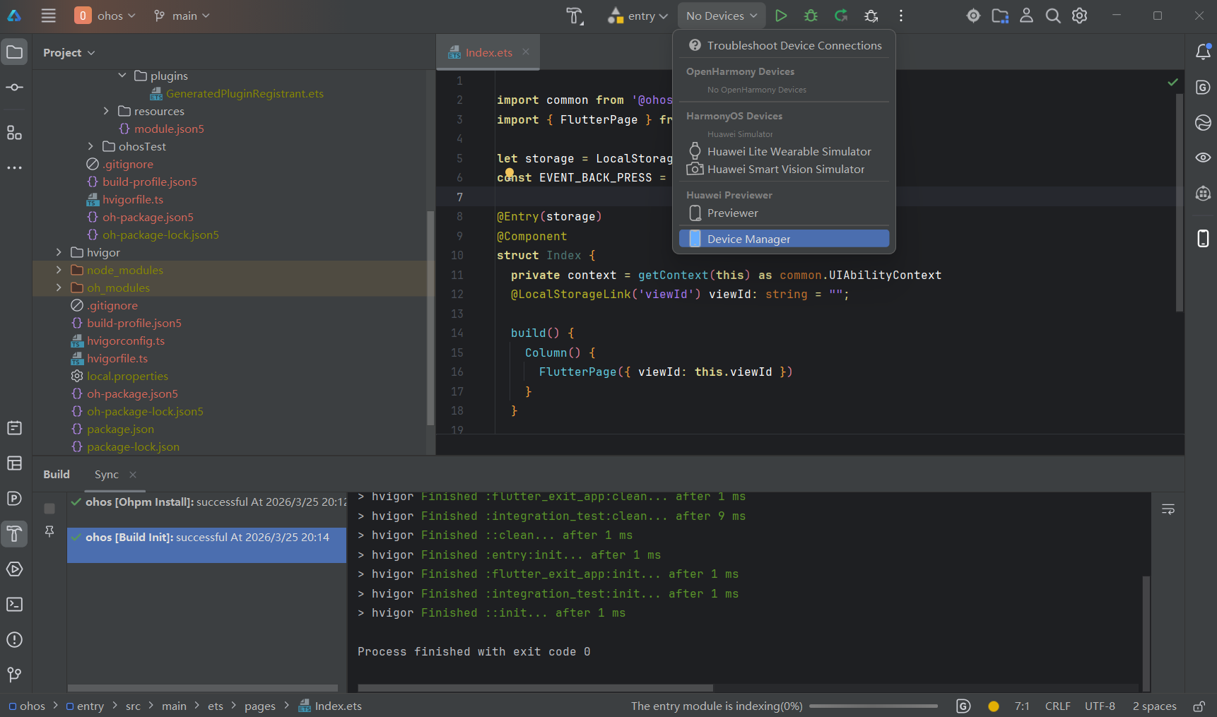Choose Huawei Smart Vision Simulator
Image resolution: width=1217 pixels, height=717 pixels.
tap(784, 169)
